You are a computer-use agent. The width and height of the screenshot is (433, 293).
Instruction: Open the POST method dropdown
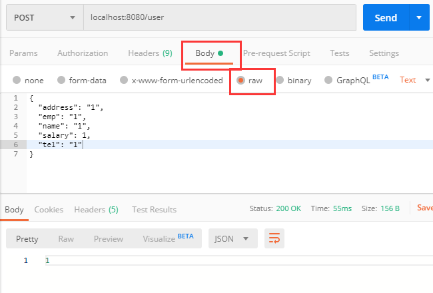point(45,17)
